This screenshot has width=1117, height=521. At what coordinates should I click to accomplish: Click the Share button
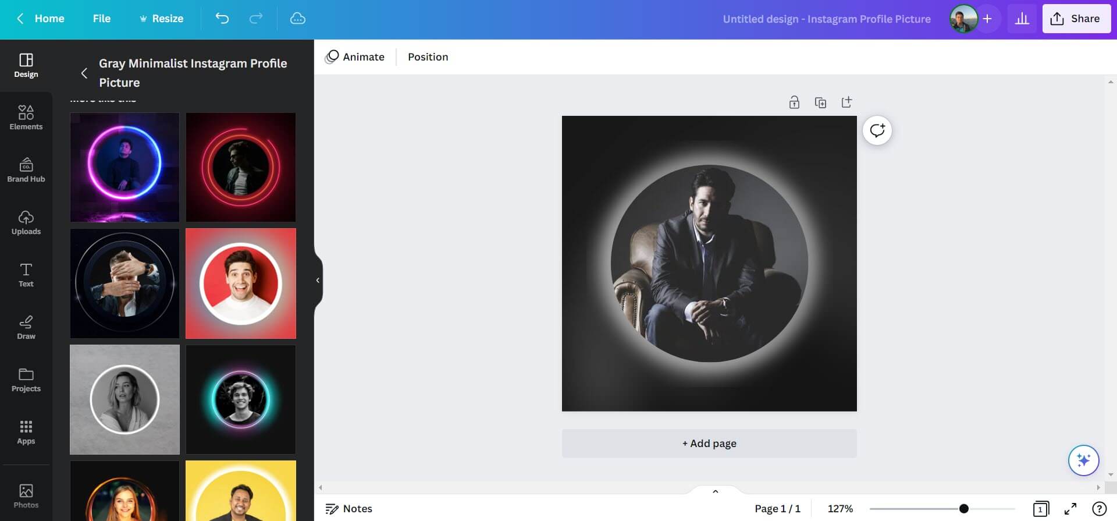(x=1076, y=19)
